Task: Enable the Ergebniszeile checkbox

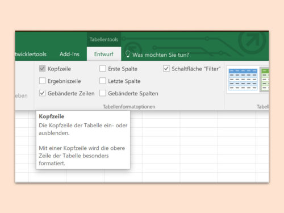Action: point(42,81)
